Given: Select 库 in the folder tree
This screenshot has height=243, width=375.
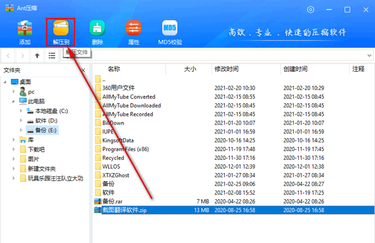Looking at the screenshot, I should click(26, 140).
